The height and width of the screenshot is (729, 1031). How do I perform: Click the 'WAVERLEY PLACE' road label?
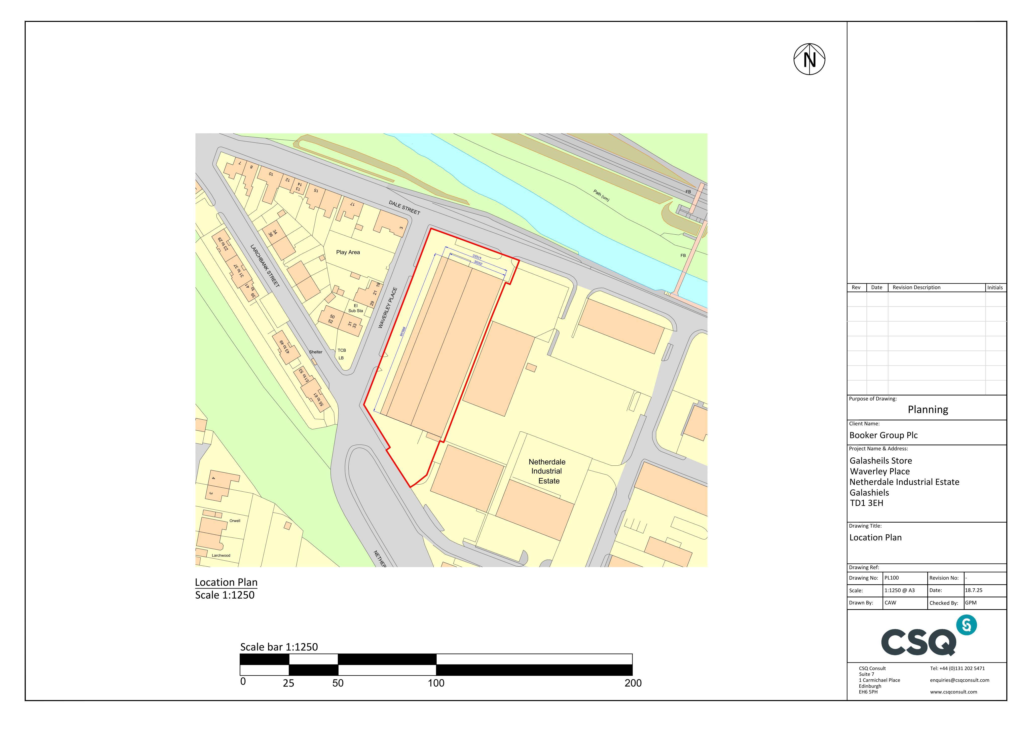388,308
